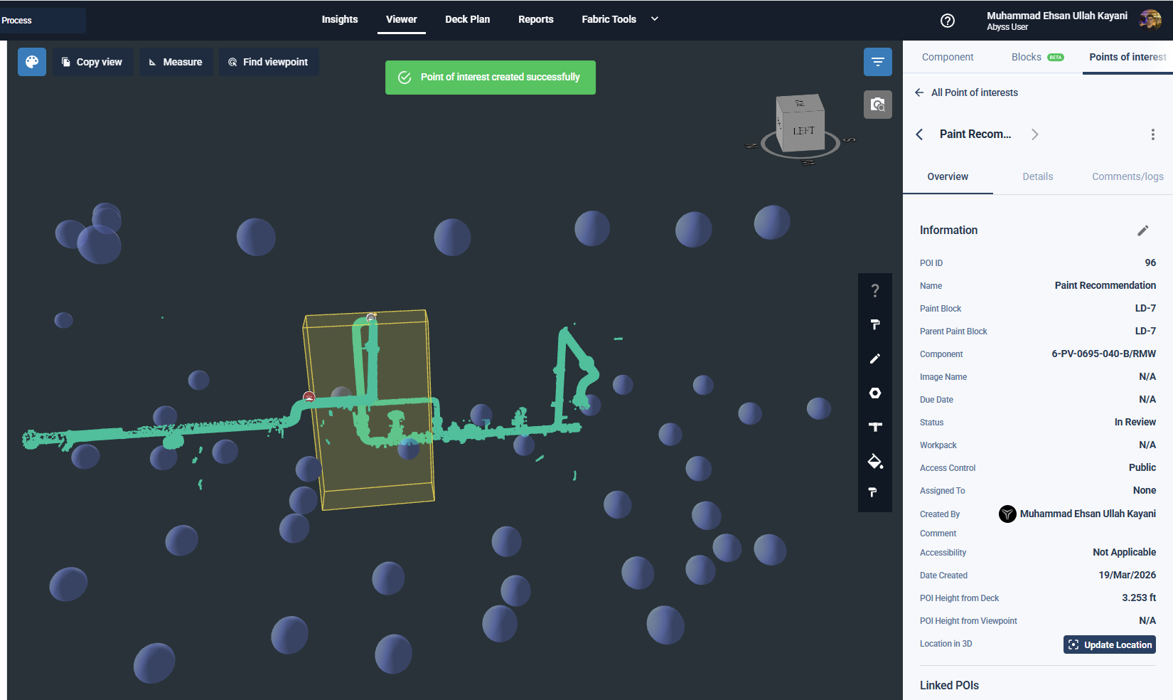
Task: Expand the Fabric Tools dropdown arrow
Action: pyautogui.click(x=655, y=19)
